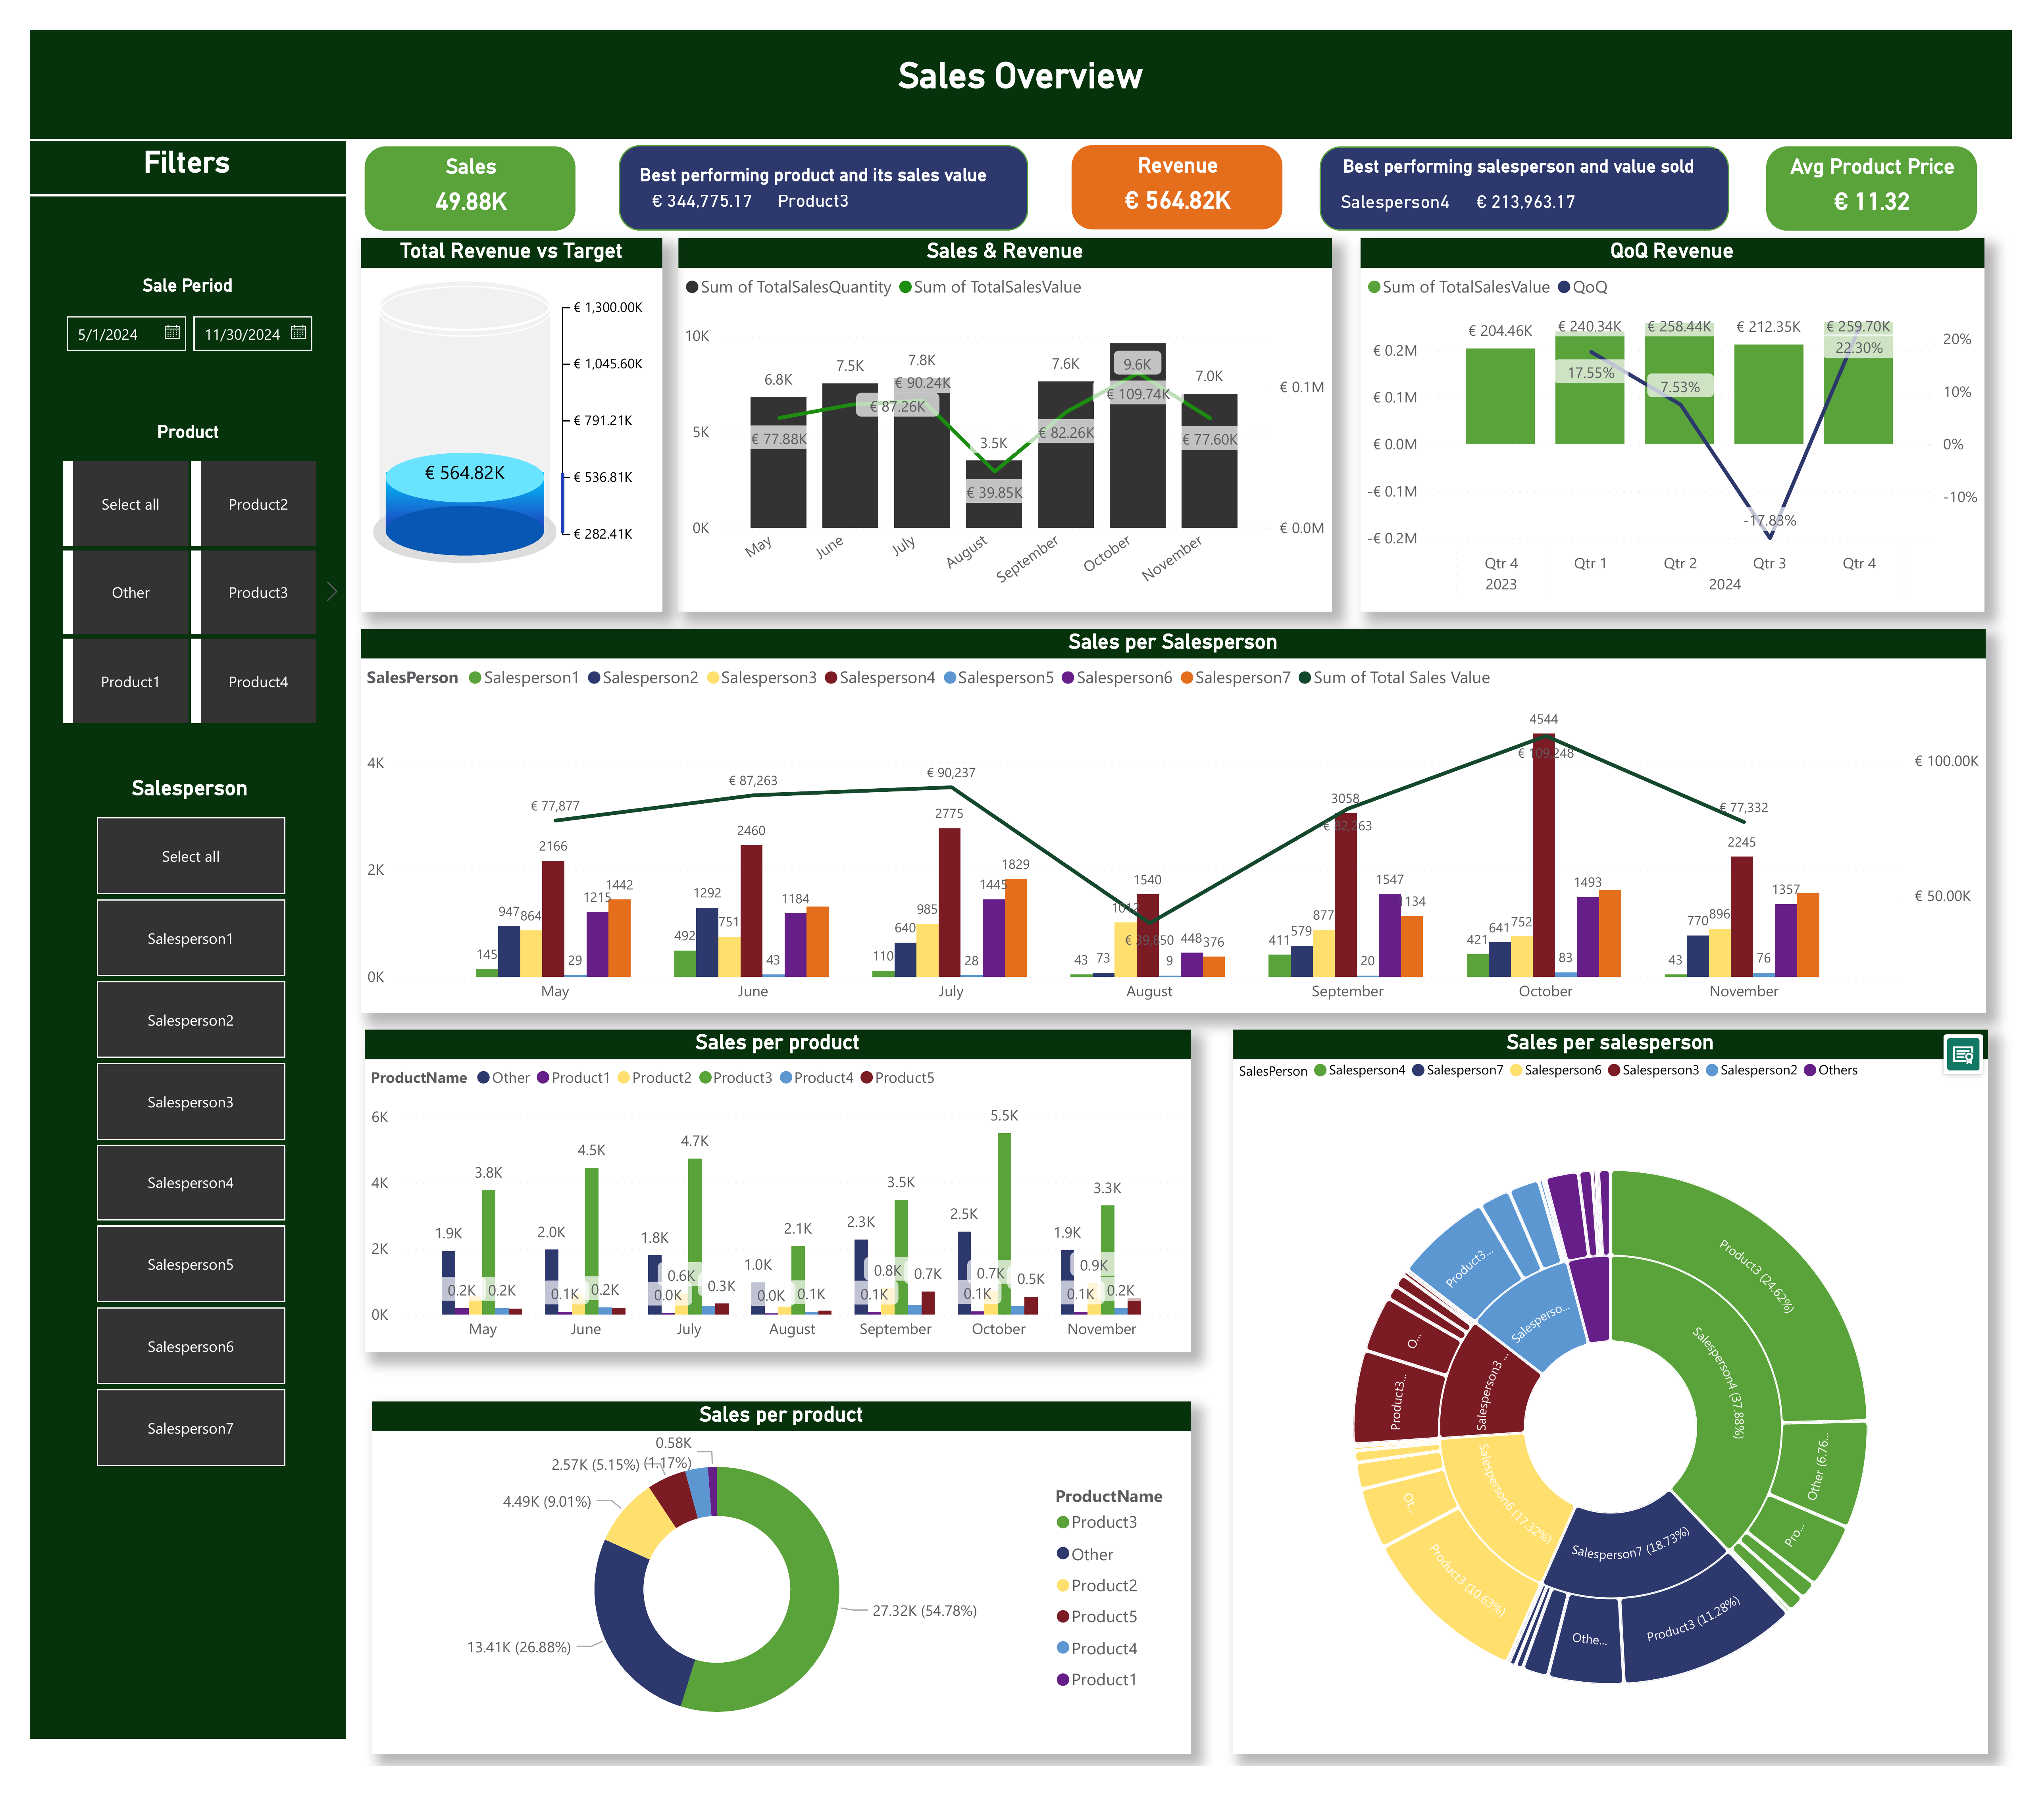Screen dimensions: 2044x1796
Task: Click the QoQ legend dot
Action: pos(1564,287)
